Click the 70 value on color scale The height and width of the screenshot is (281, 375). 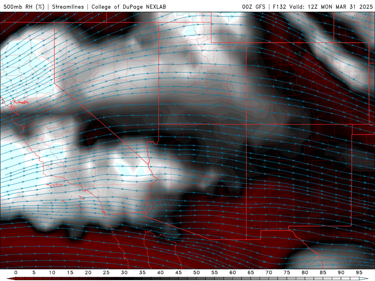[269, 273]
